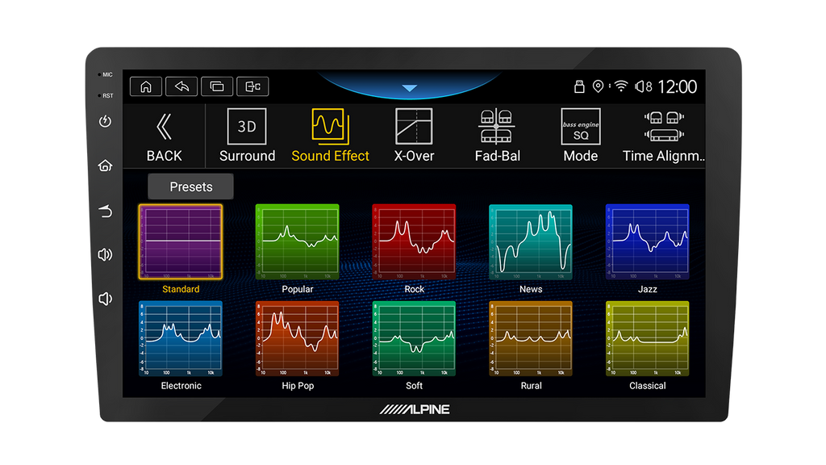Select the Popular green EQ preset

297,242
